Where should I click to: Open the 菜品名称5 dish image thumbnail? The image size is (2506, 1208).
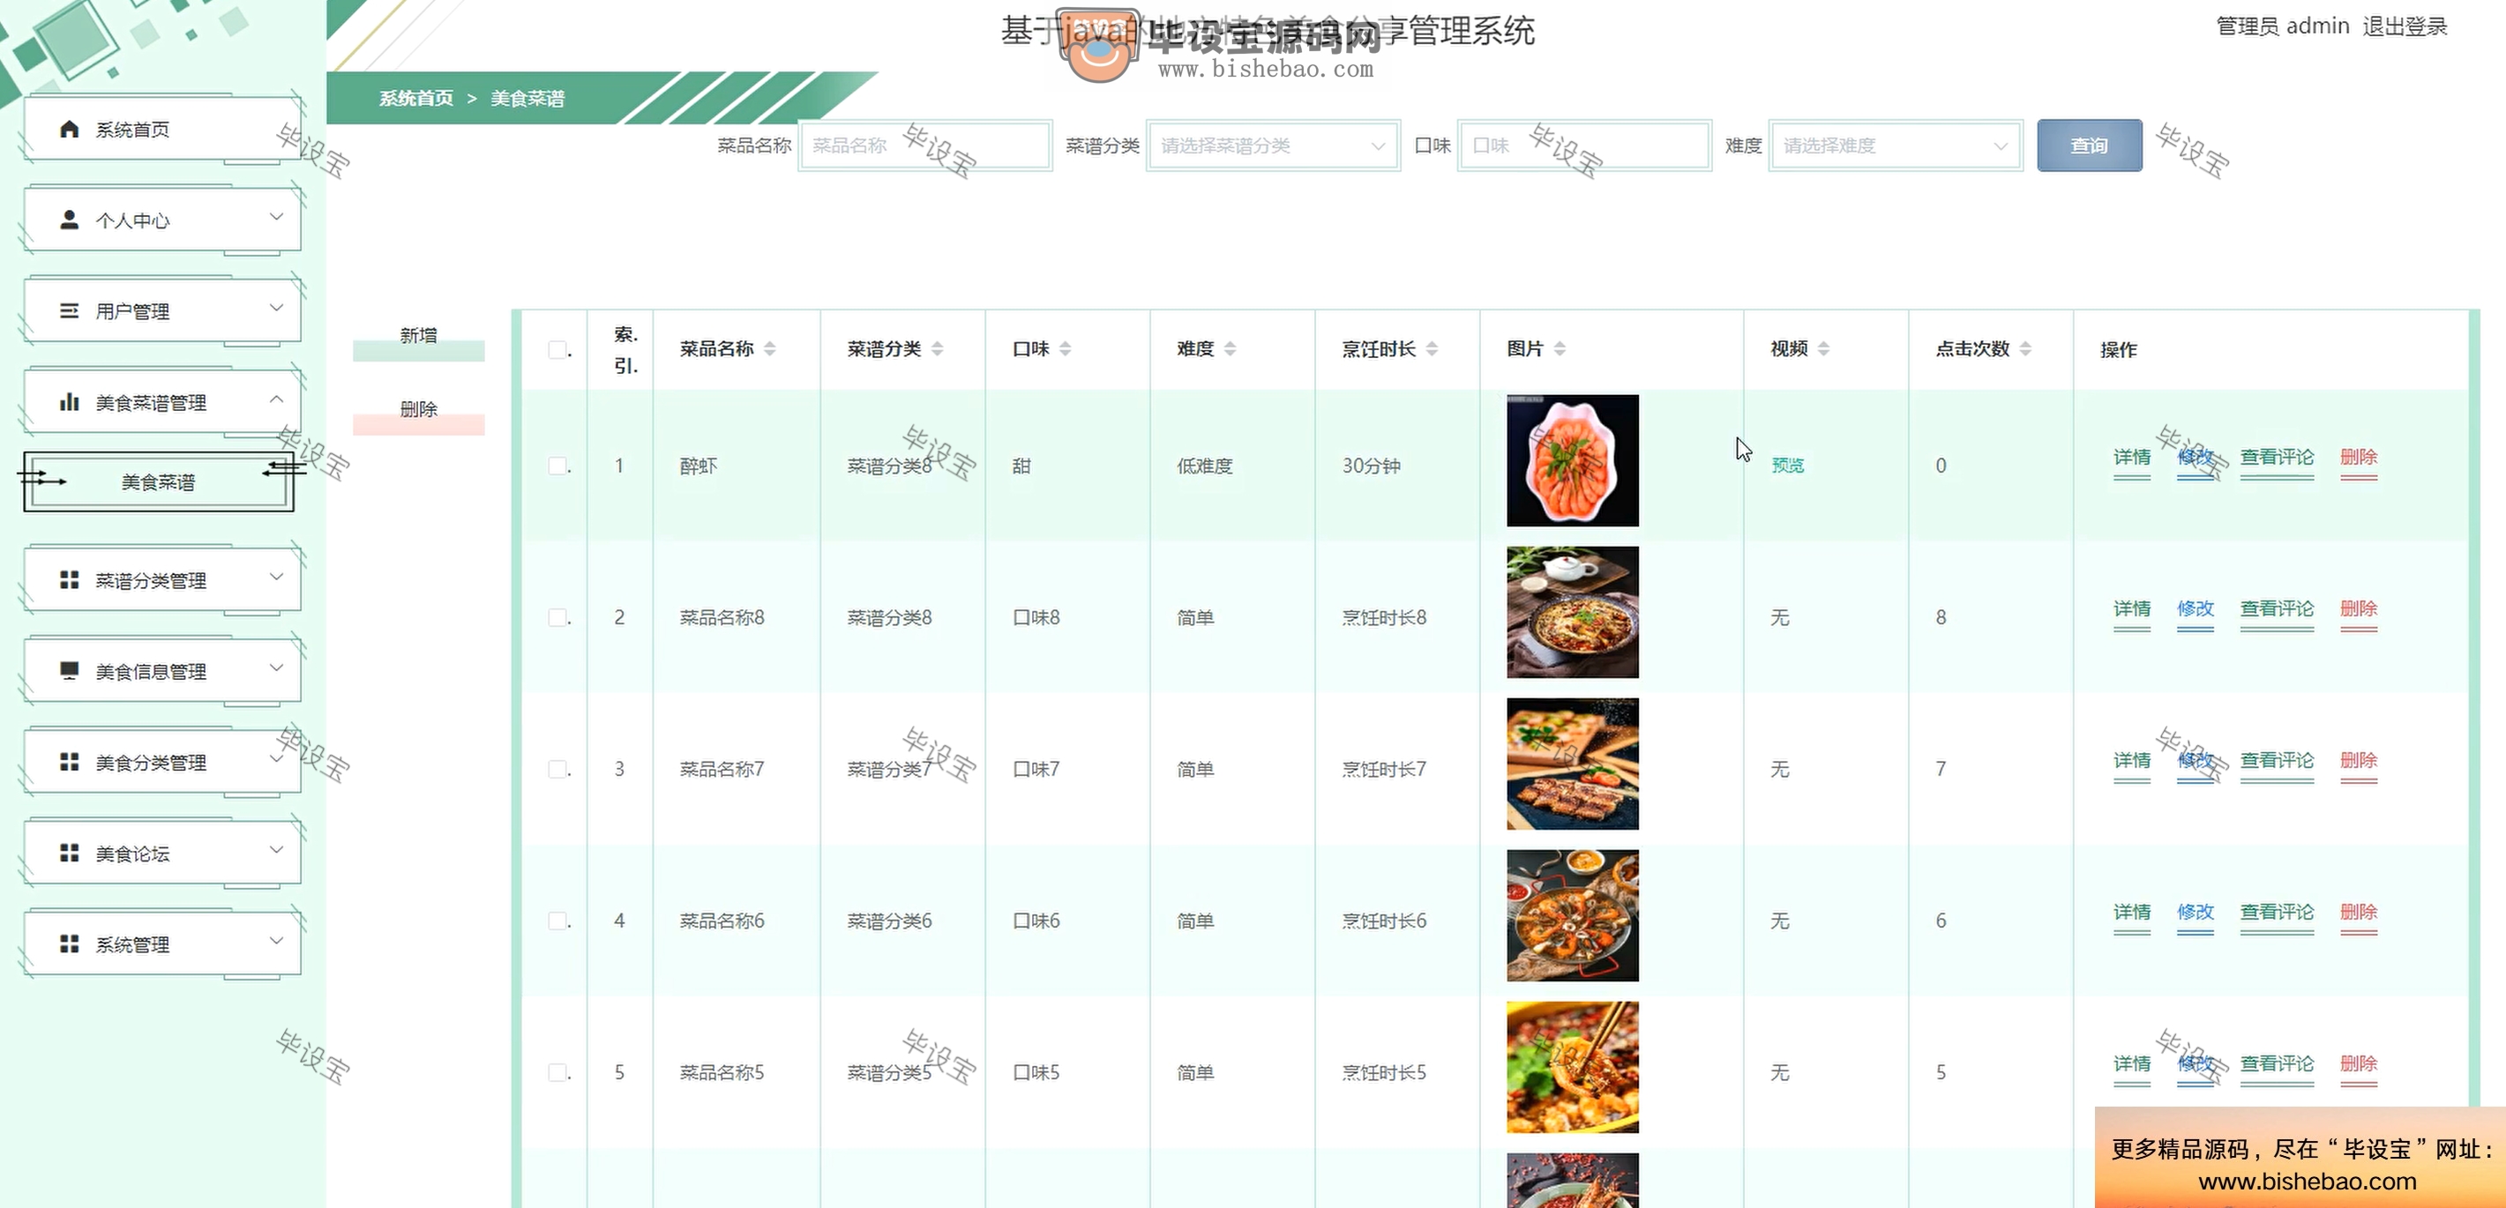click(x=1572, y=1068)
